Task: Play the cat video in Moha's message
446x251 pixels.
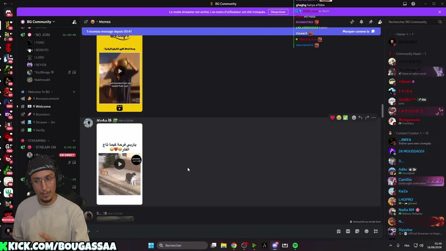Action: [120, 164]
